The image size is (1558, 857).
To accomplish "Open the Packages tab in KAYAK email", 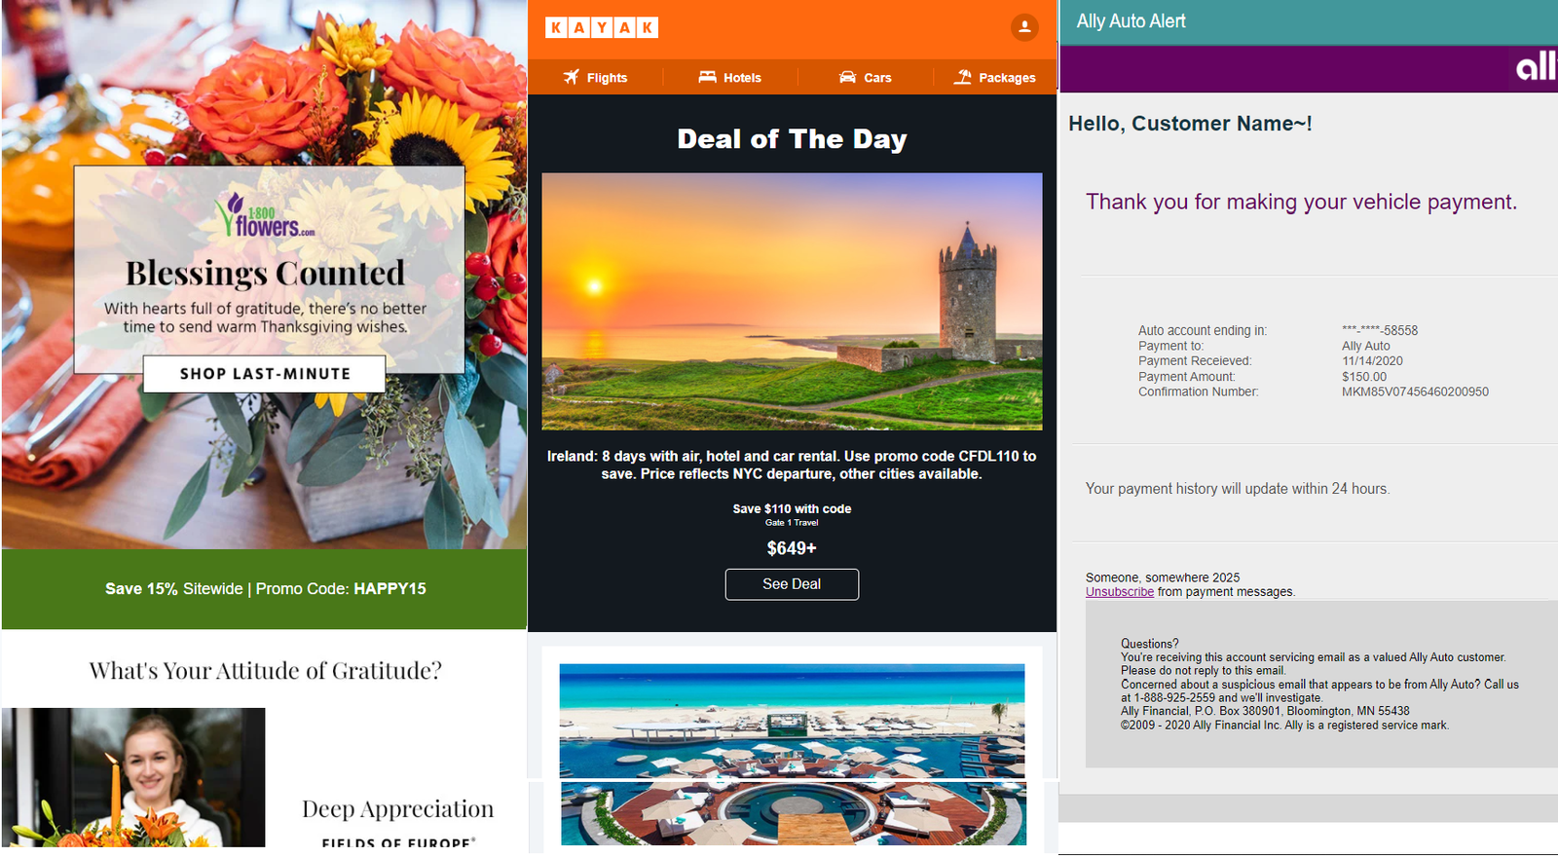I will click(995, 77).
